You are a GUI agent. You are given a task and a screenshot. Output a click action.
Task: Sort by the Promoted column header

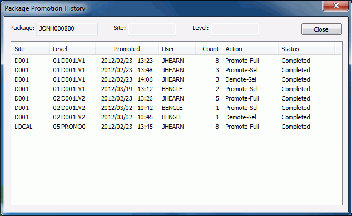127,49
